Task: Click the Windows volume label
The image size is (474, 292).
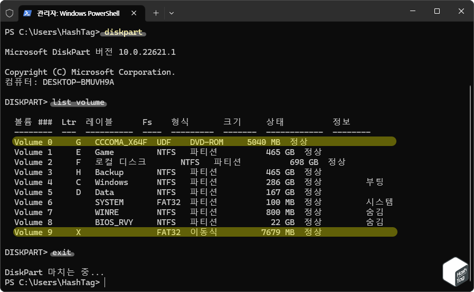Action: 111,182
